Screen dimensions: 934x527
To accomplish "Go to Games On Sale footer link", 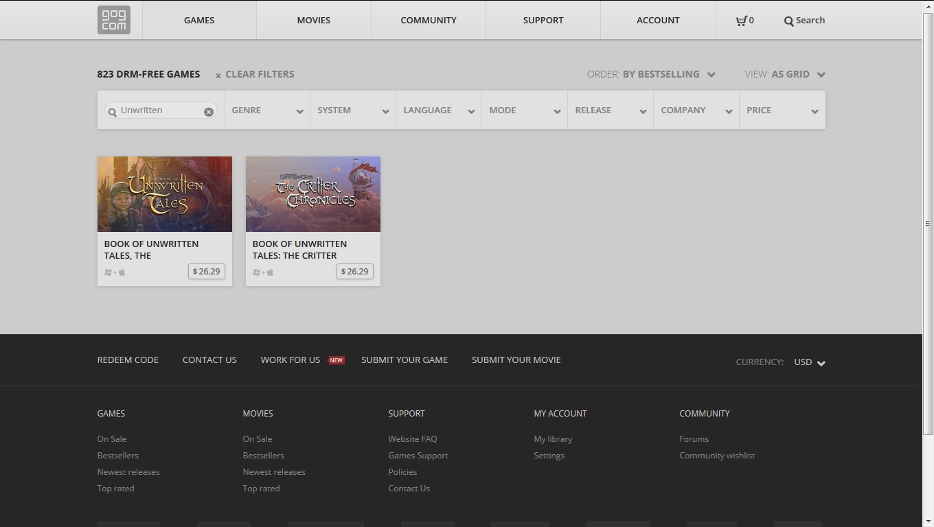I will pos(112,439).
